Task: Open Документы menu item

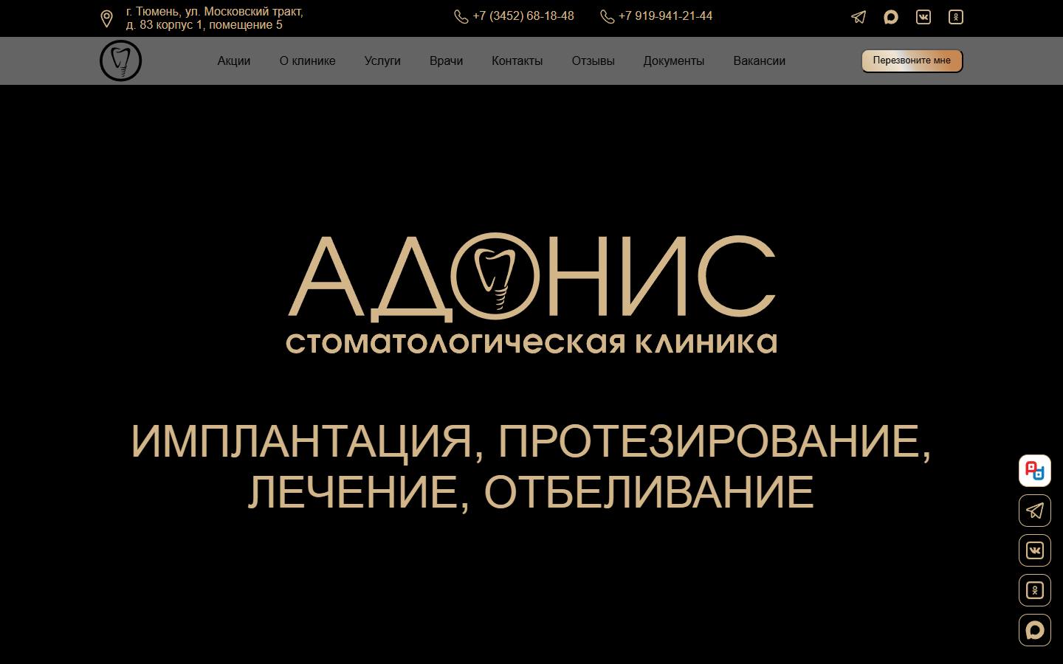Action: pyautogui.click(x=673, y=61)
